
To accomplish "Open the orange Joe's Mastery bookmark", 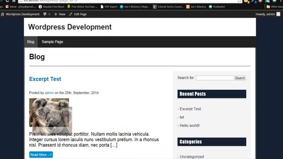I will coord(196,7).
